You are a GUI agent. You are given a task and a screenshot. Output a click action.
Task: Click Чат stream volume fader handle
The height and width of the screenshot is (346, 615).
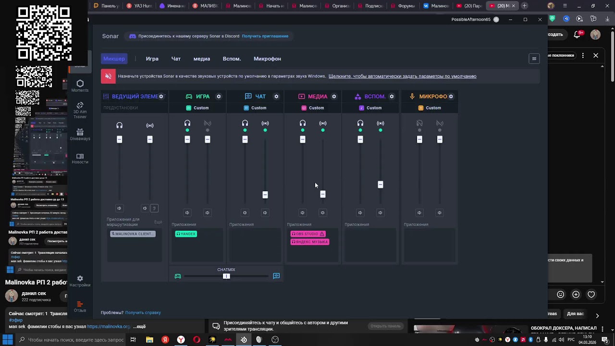pos(265,195)
